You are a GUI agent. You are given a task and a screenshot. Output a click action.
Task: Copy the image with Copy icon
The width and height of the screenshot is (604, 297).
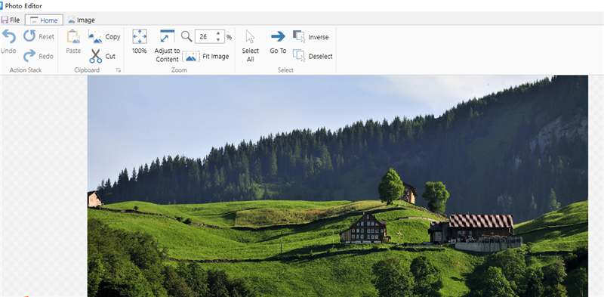[95, 36]
